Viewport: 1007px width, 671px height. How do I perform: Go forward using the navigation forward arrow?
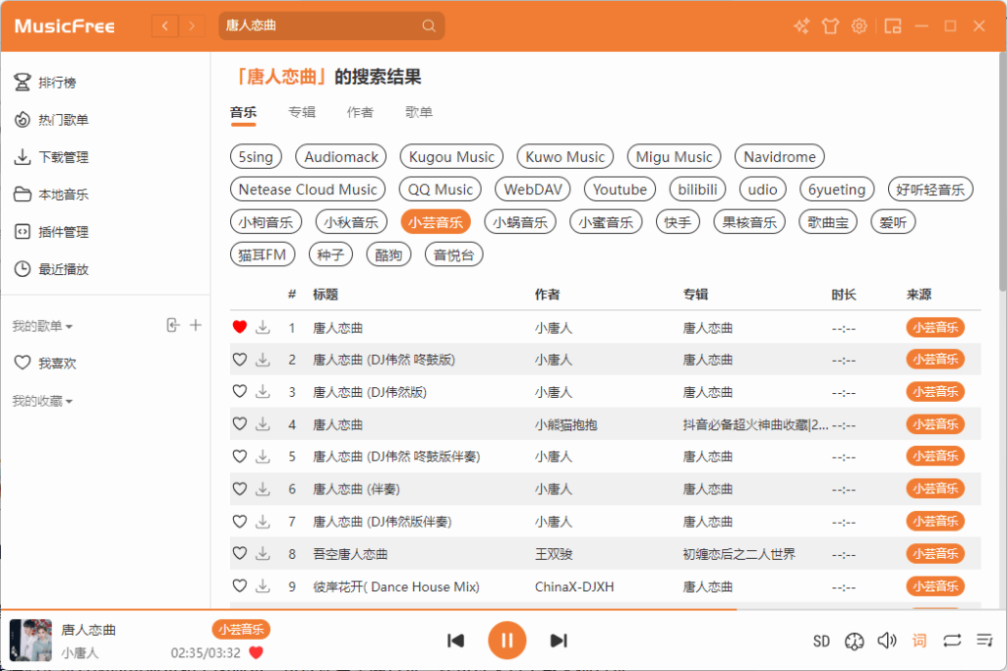[x=192, y=26]
